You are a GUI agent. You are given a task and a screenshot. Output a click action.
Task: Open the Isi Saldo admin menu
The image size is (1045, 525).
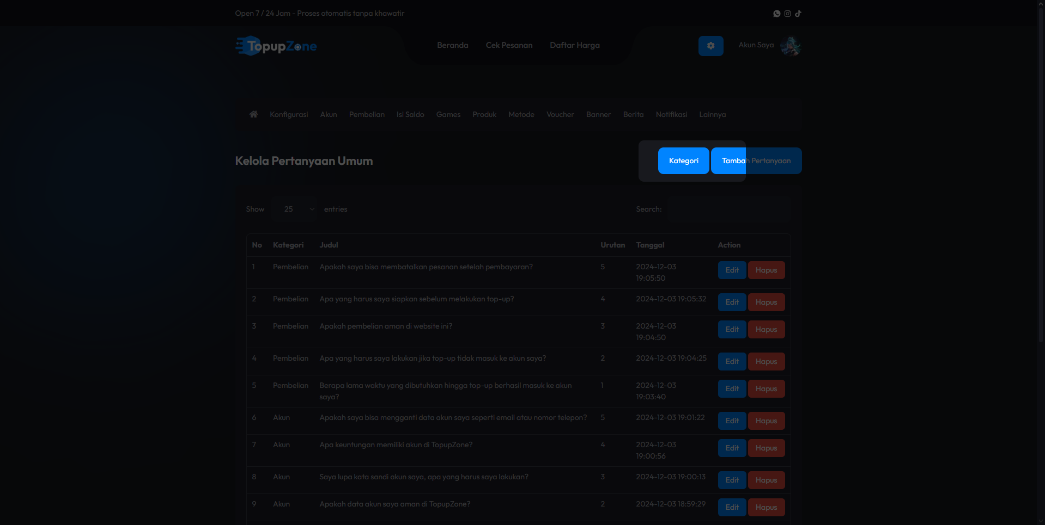coord(410,114)
